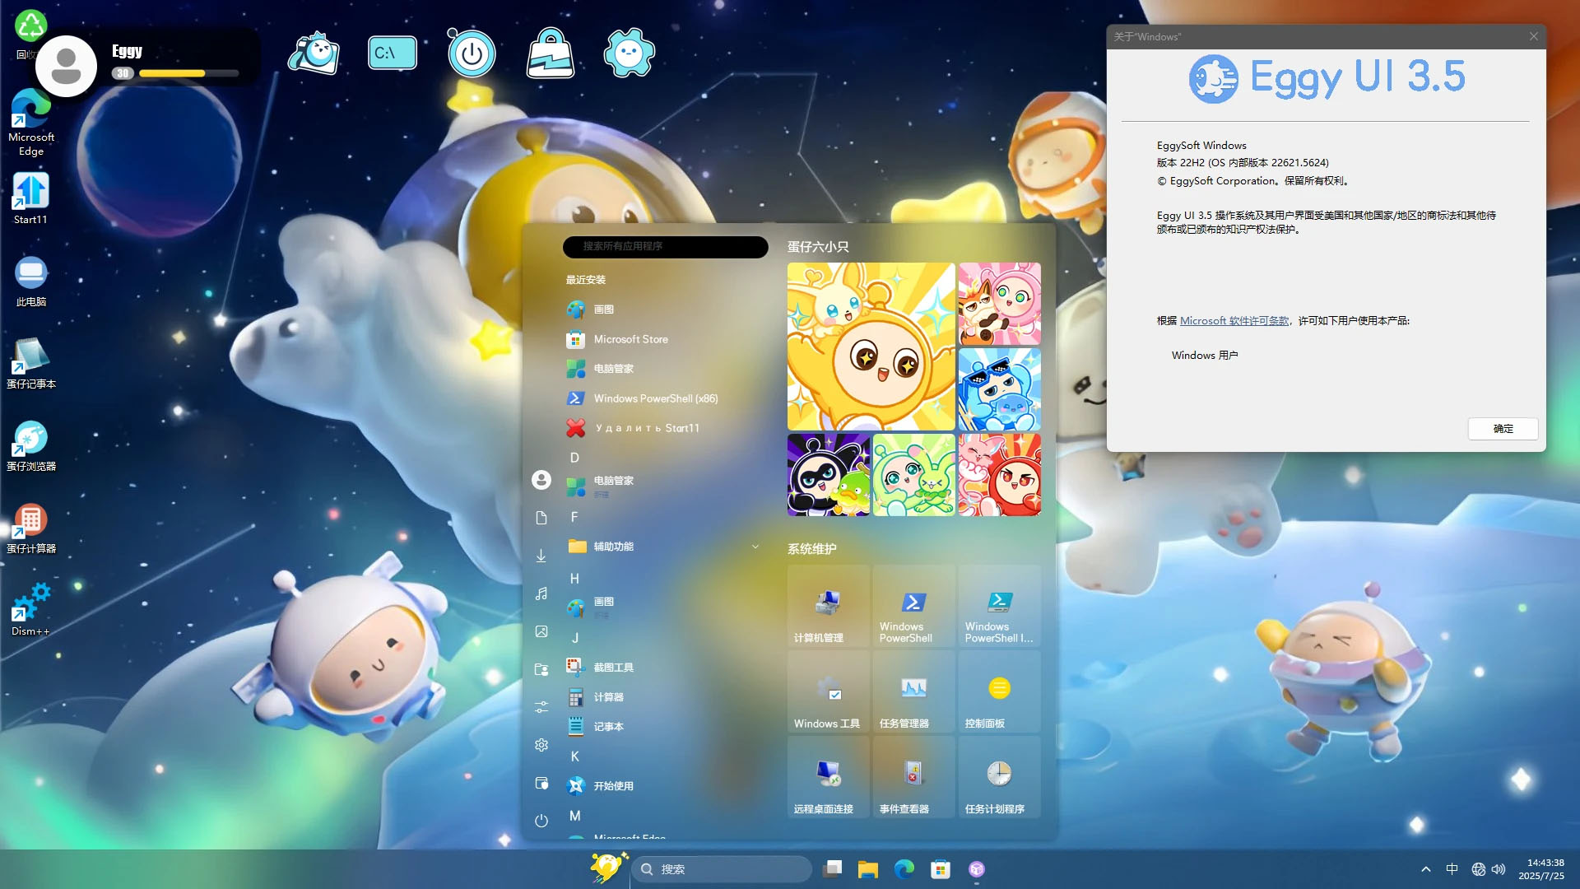Open Settings gear in start sidebar
Viewport: 1580px width, 889px height.
[541, 745]
